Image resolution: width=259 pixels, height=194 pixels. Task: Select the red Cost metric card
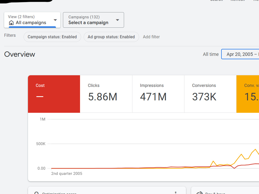pos(54,94)
